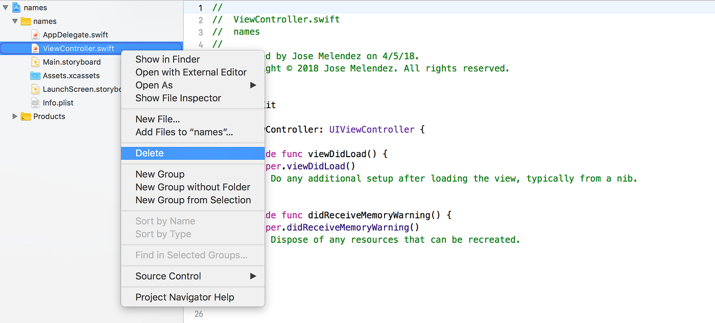Image resolution: width=715 pixels, height=323 pixels.
Task: Click the LaunchScreen.storyboard file icon
Action: 35,89
